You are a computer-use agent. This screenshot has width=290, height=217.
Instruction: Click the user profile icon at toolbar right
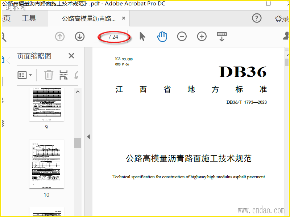coord(286,36)
